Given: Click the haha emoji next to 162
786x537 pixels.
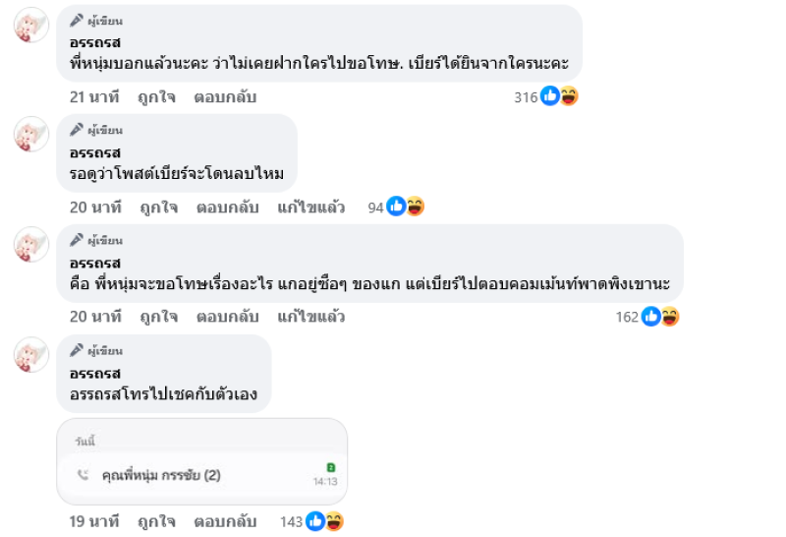Looking at the screenshot, I should coord(670,317).
